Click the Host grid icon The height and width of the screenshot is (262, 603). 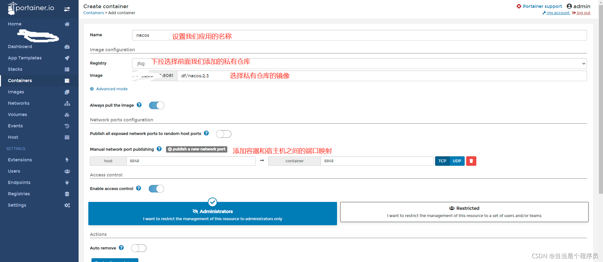coord(67,137)
